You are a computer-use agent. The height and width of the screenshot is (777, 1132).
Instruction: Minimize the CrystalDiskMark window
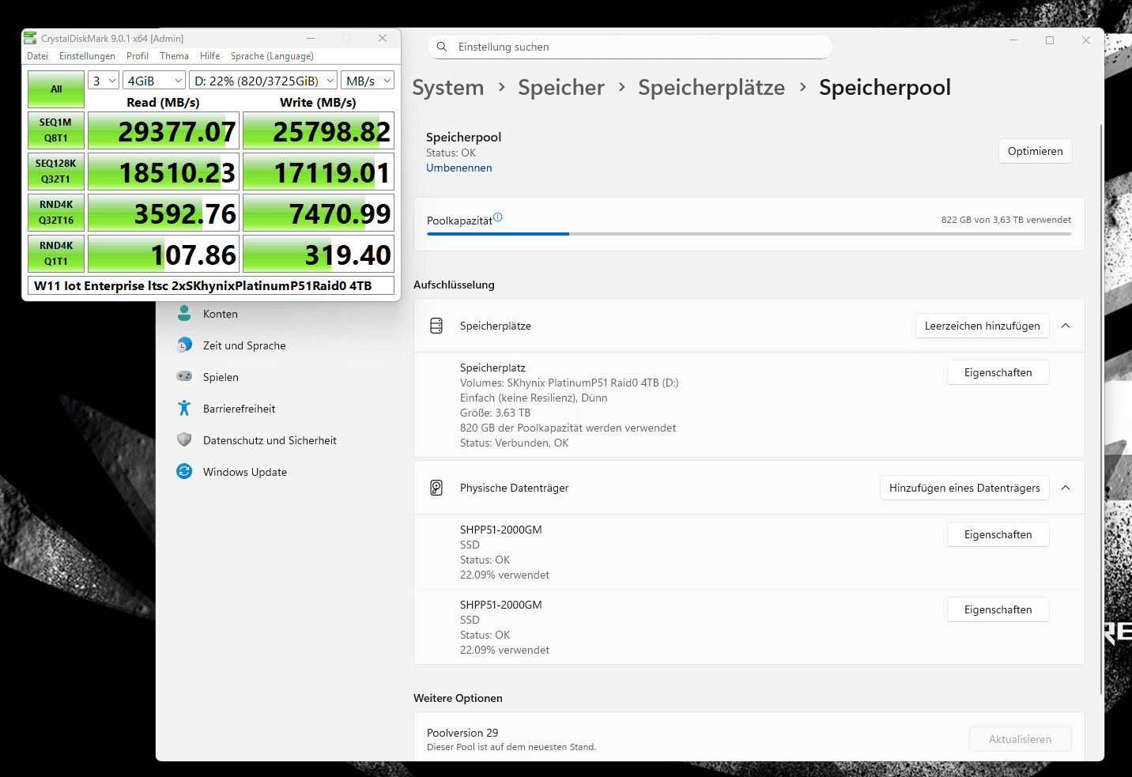tap(311, 38)
